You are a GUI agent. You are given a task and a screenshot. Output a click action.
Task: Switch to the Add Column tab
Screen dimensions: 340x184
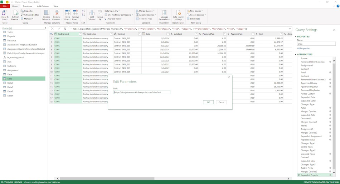click(43, 6)
